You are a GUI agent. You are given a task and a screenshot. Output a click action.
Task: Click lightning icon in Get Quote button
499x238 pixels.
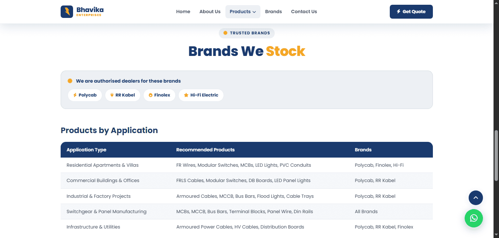click(399, 12)
